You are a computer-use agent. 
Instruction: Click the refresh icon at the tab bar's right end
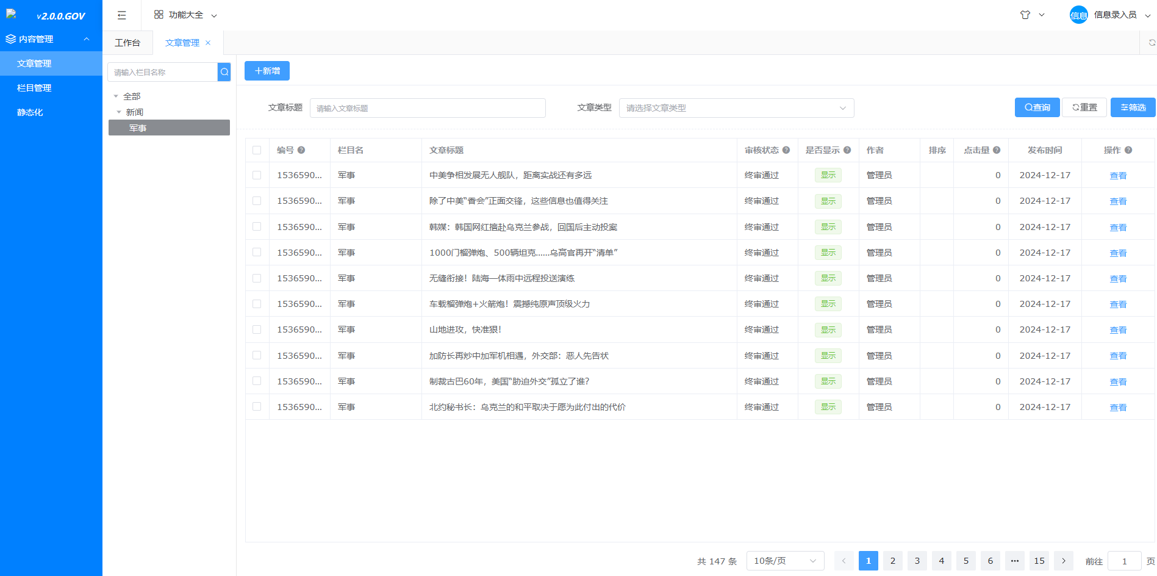1152,43
